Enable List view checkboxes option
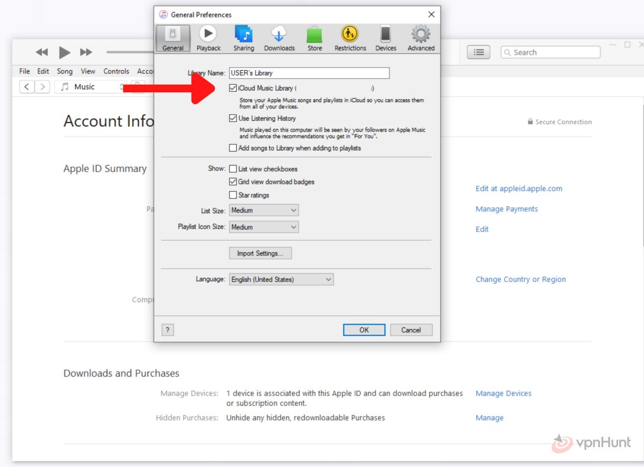 (233, 169)
